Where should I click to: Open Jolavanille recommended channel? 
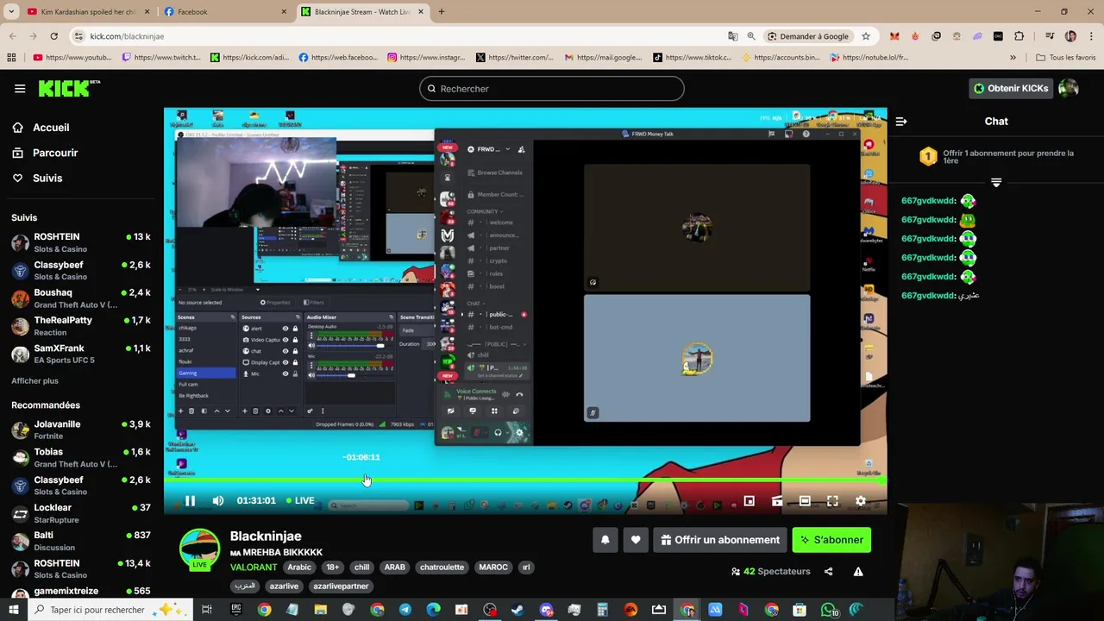(x=81, y=430)
